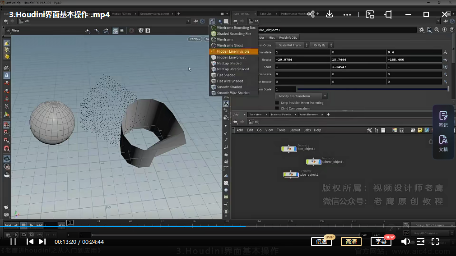This screenshot has width=456, height=256.
Task: Enable Keep Position When Parenting checkbox
Action: 277,103
